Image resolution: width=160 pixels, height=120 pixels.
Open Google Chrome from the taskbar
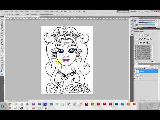click(x=10, y=104)
